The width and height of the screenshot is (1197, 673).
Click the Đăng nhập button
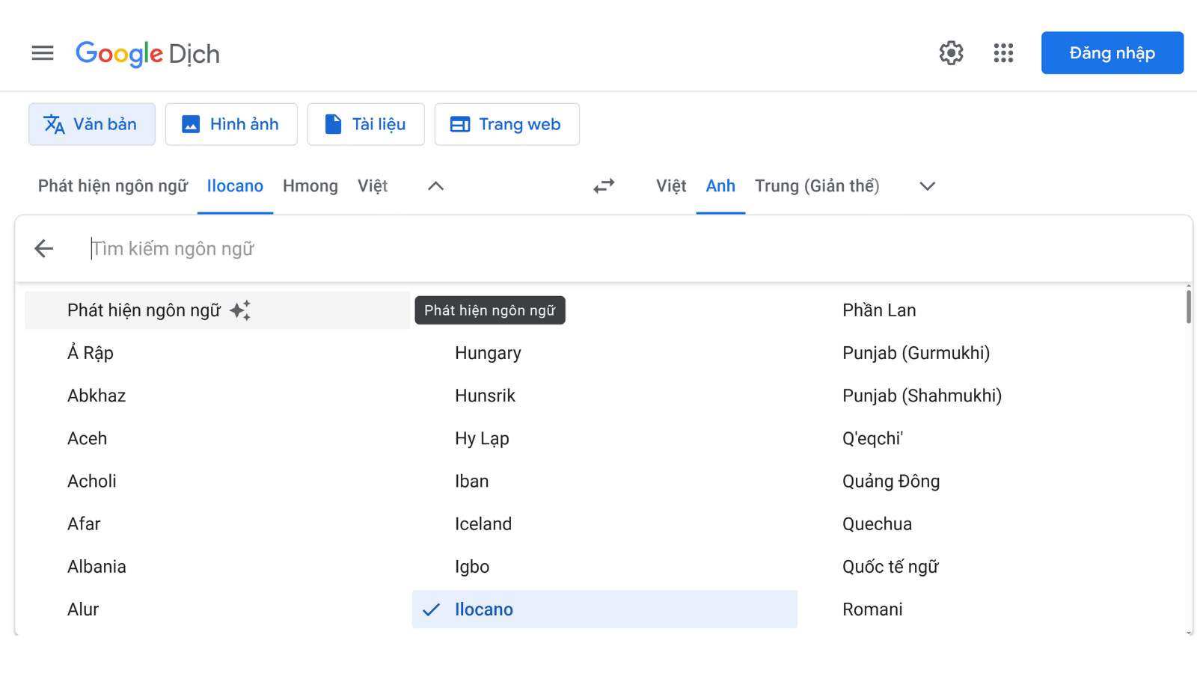click(x=1112, y=53)
